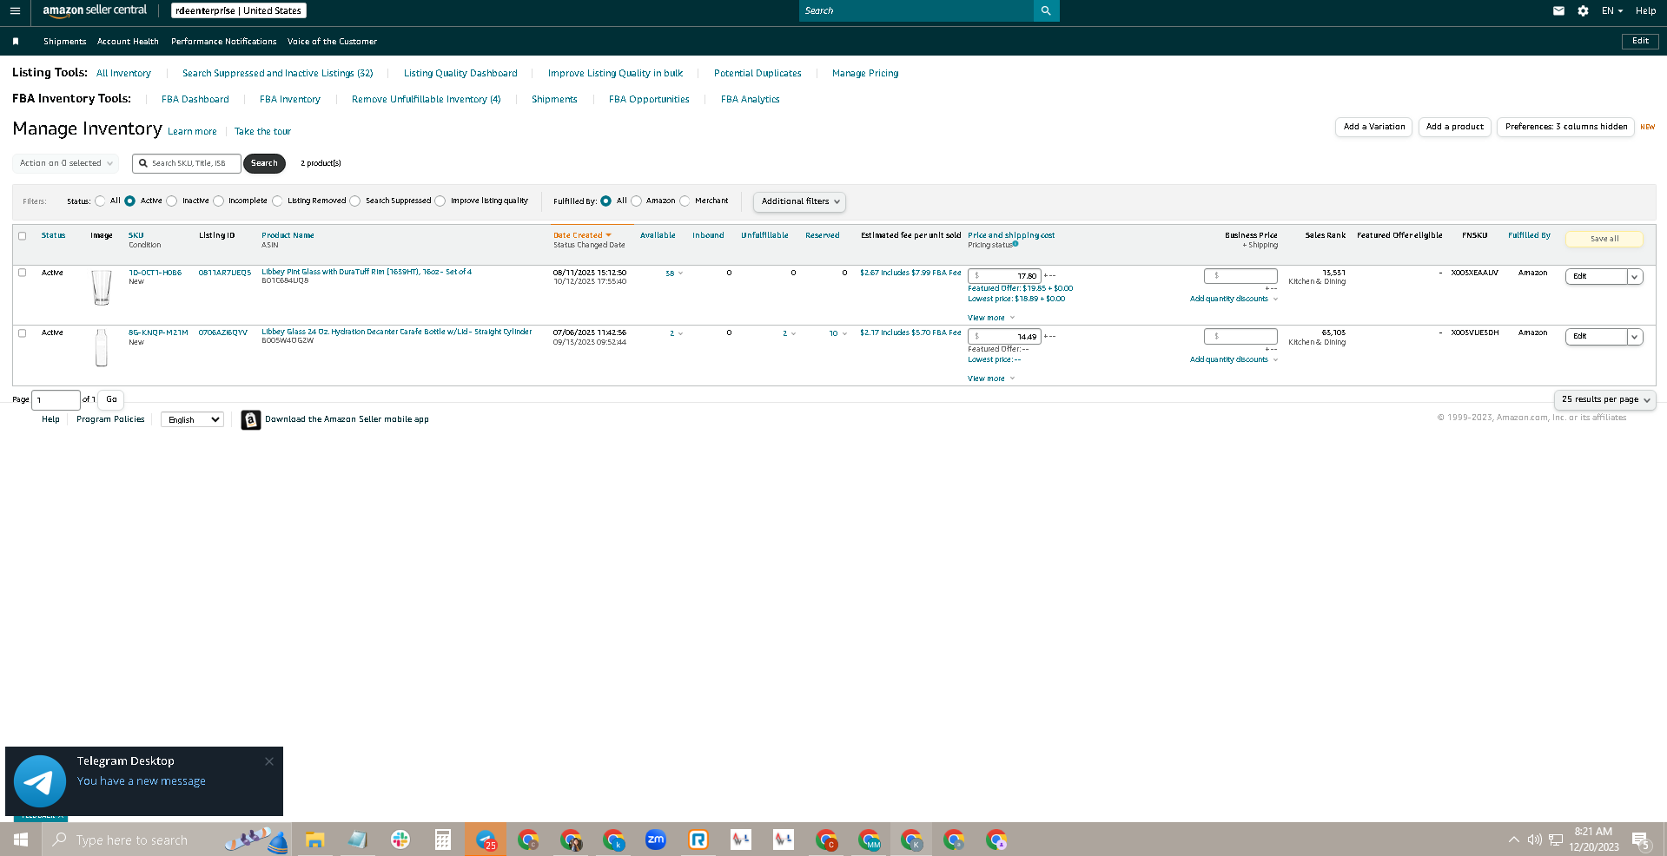Focus the Search SKU, Title field
Viewport: 1667px width, 856px height.
187,163
